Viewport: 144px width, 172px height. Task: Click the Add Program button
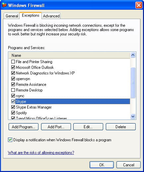[x=24, y=127]
